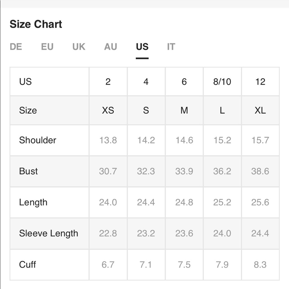Click the Shoulder value 13.8 for XS
Screen dimensions: 289x289
pos(108,140)
